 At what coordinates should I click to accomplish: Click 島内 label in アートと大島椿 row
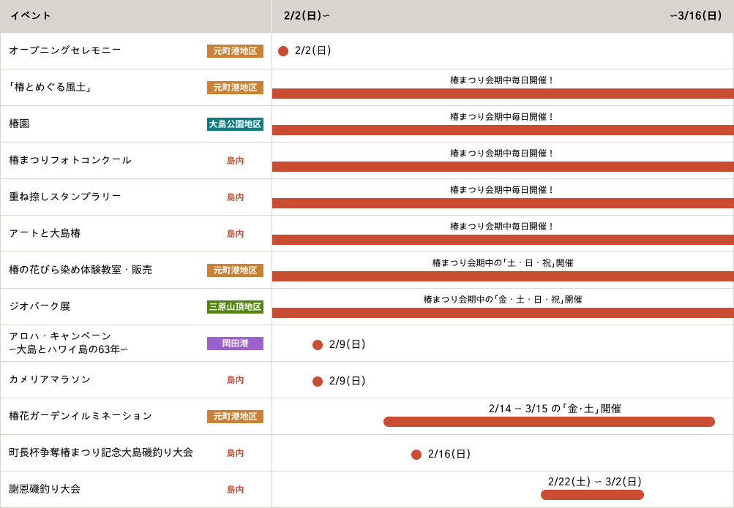(x=235, y=233)
